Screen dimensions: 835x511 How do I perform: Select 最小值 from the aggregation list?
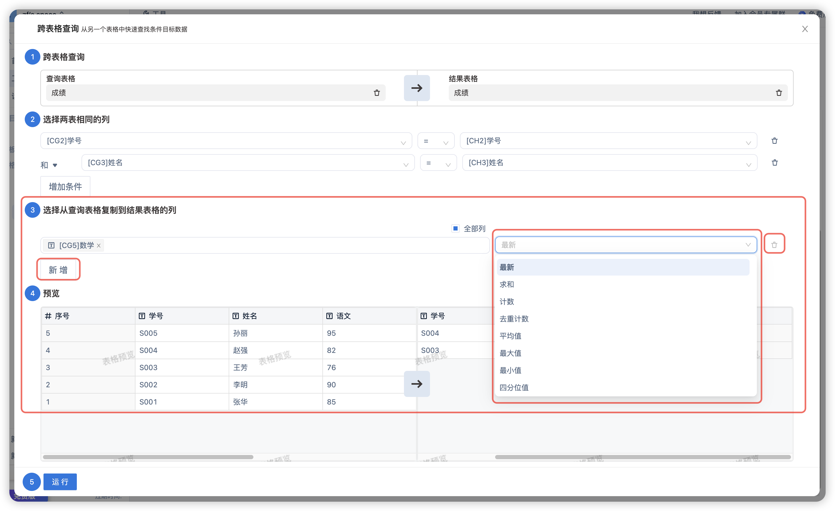(x=623, y=370)
